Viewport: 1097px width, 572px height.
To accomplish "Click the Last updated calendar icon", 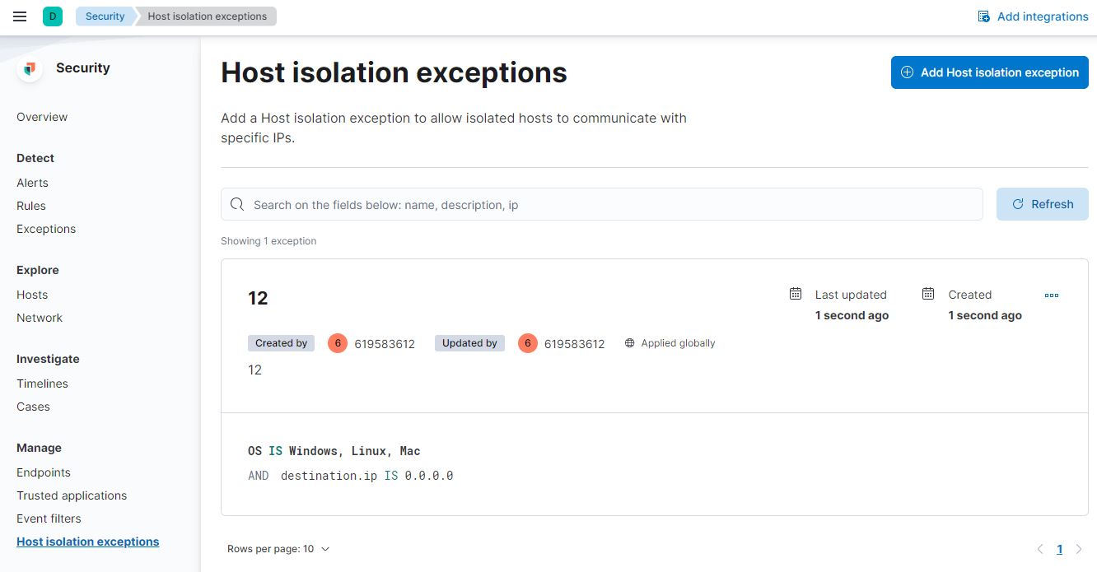I will click(795, 293).
